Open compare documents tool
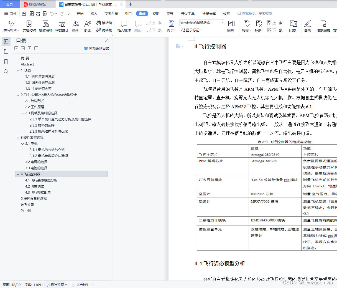The height and width of the screenshot is (288, 337). point(293,26)
